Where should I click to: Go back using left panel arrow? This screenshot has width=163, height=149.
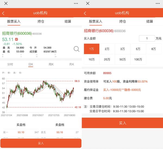[3, 13]
